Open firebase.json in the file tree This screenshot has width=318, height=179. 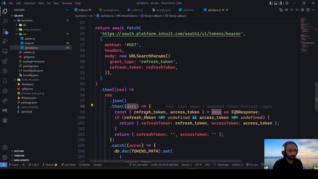coord(29,98)
